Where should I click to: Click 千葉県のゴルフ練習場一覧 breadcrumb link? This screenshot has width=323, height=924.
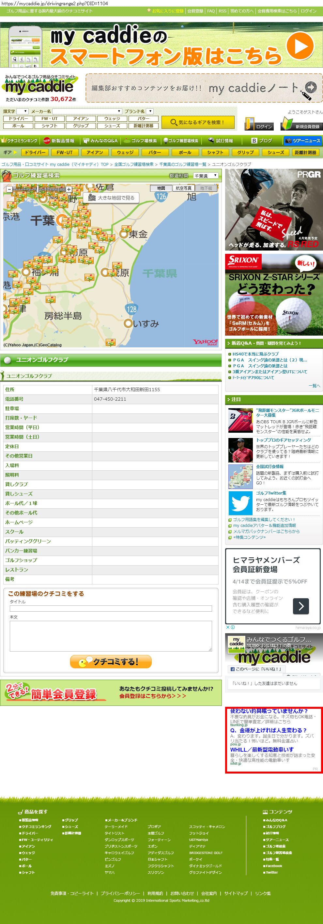[x=183, y=164]
